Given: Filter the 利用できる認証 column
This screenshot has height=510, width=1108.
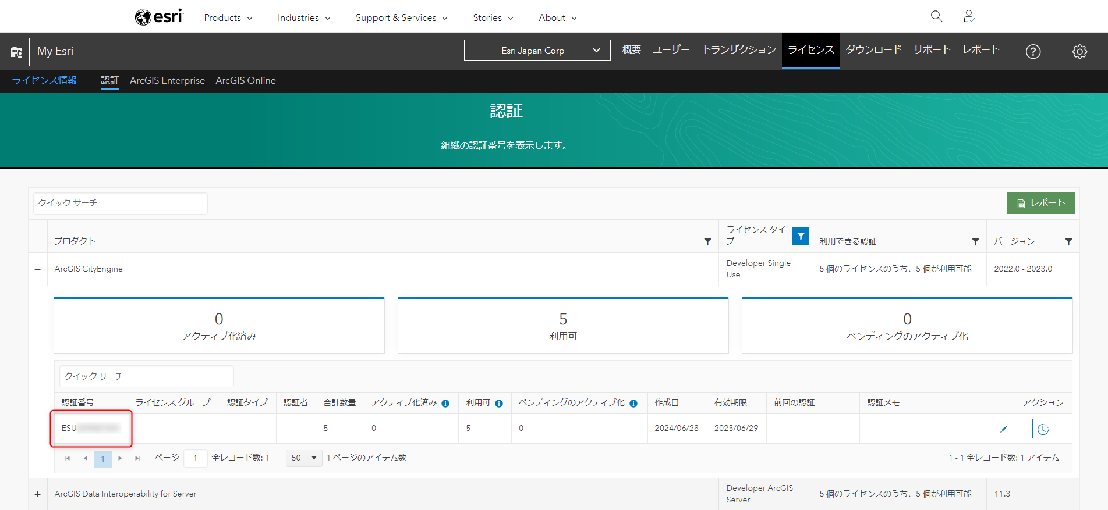Looking at the screenshot, I should tap(975, 241).
